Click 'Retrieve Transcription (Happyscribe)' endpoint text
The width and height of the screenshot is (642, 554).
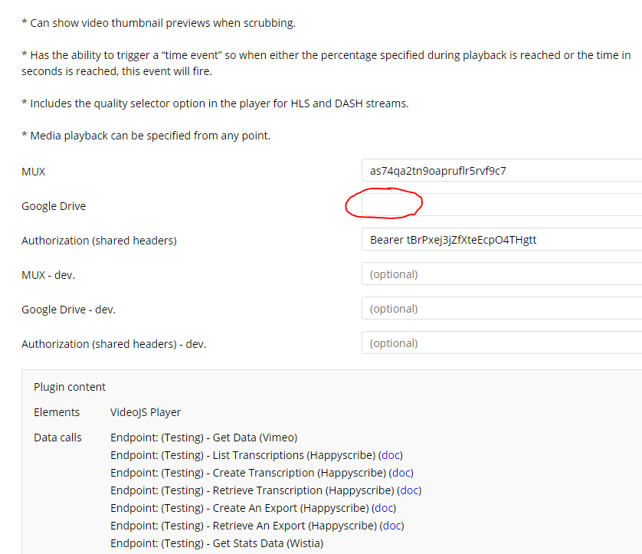coord(303,490)
